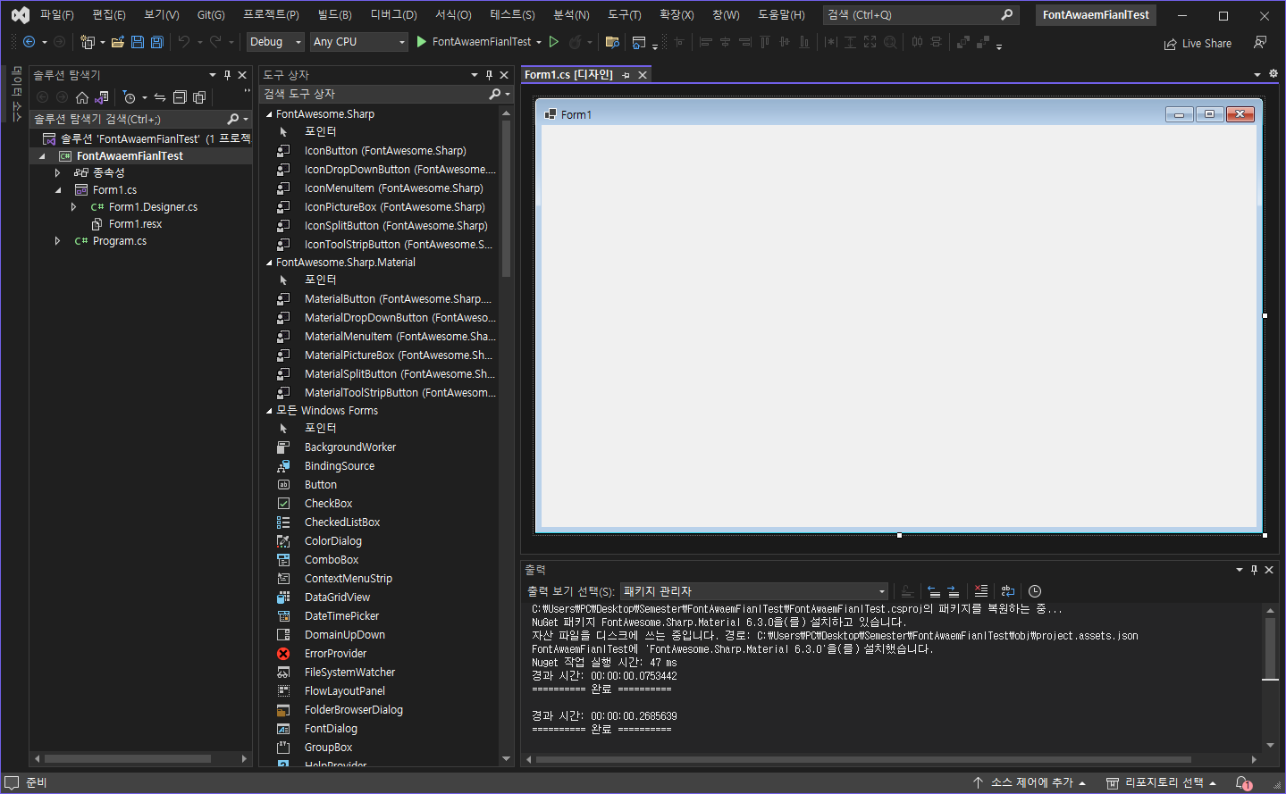Click the Collapse All icon in Solution Explorer
The width and height of the screenshot is (1286, 794).
point(180,97)
